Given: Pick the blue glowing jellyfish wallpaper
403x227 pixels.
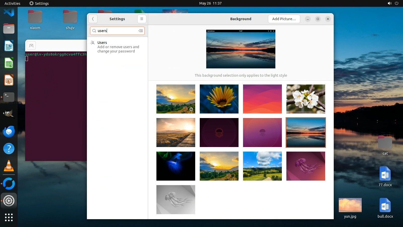Looking at the screenshot, I should [176, 166].
